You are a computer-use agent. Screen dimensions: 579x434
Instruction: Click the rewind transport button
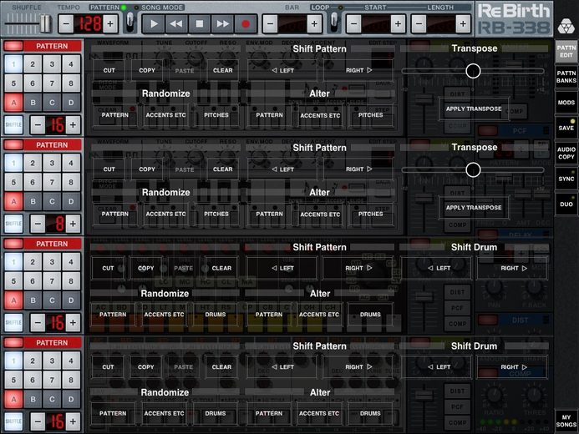(x=176, y=24)
